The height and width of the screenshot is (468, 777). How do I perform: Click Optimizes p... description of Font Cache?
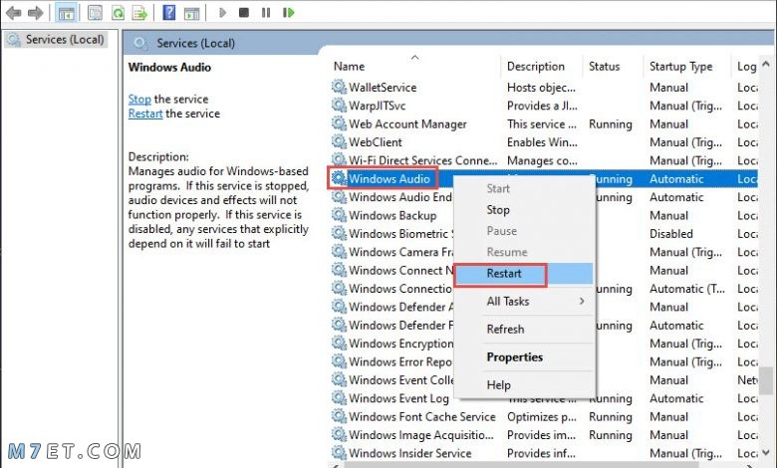(x=542, y=416)
